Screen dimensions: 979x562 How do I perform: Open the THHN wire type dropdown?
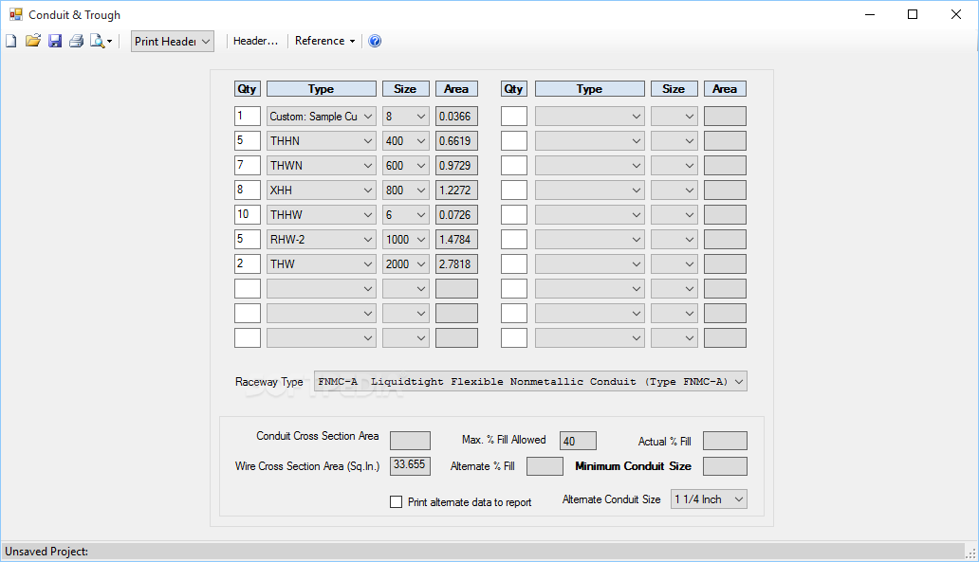tap(321, 141)
